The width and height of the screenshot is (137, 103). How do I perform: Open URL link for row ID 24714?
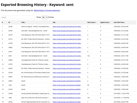pyautogui.click(x=67, y=39)
